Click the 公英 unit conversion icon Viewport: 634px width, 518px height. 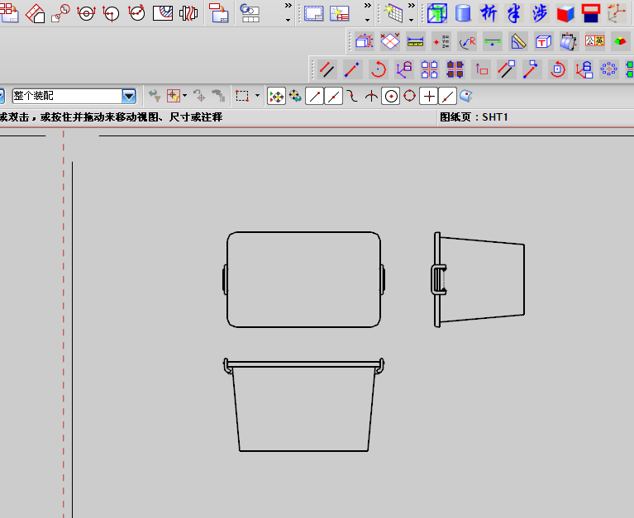pos(594,40)
